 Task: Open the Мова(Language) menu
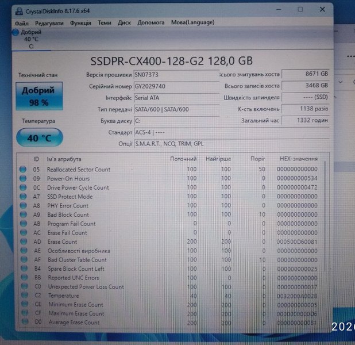[192, 22]
